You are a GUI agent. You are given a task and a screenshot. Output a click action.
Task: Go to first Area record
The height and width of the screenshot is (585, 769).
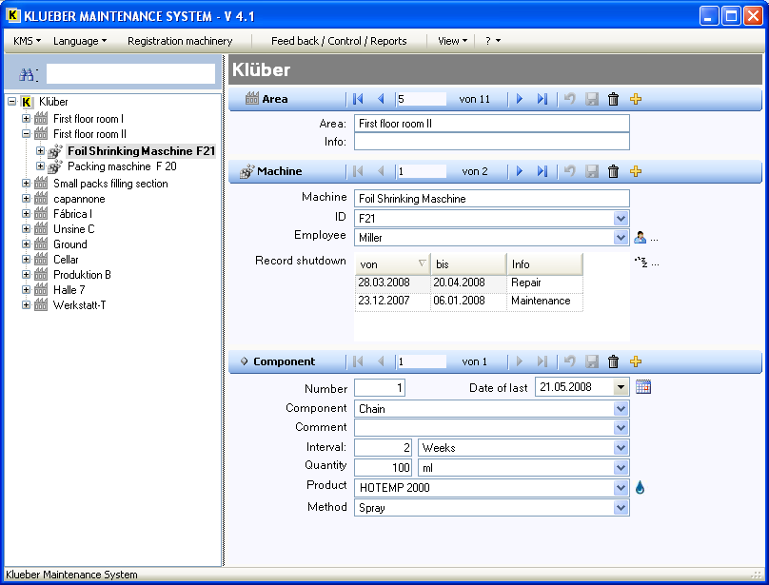pos(358,99)
